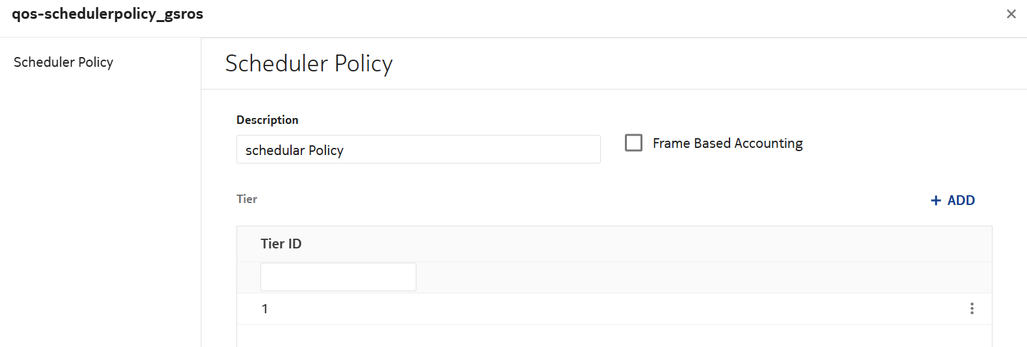
Task: Click the Description field label
Action: 267,120
